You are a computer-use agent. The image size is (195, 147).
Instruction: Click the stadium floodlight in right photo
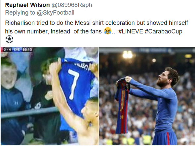(127, 54)
